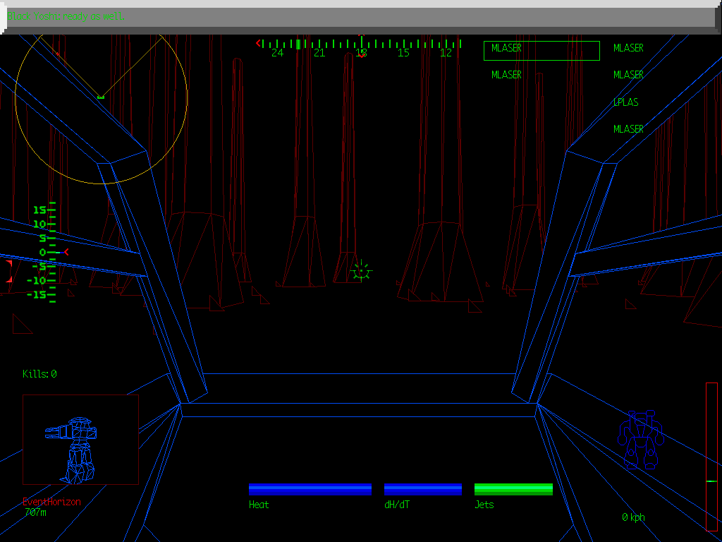Screen dimensions: 722x542
Task: Click the green Jets fuel bar
Action: 513,489
